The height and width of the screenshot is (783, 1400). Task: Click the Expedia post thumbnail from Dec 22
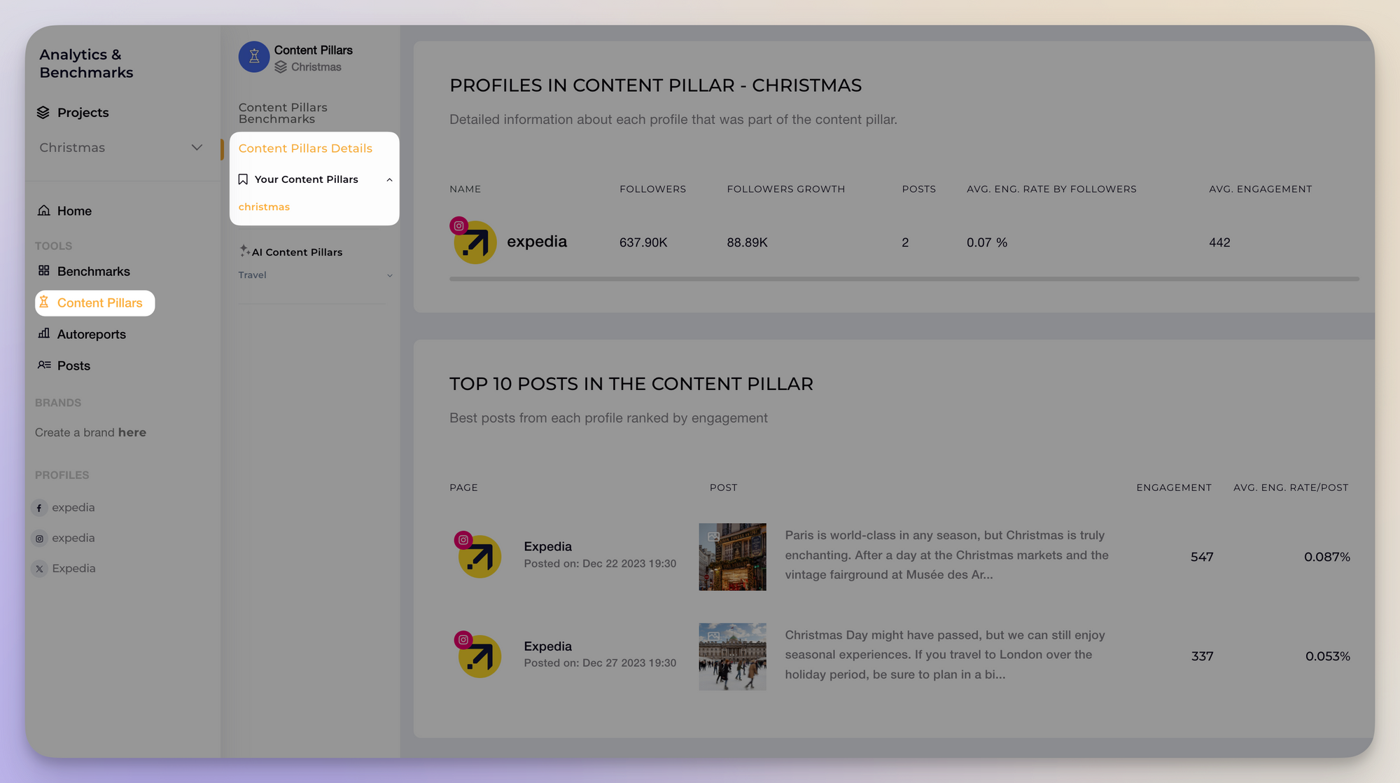[734, 556]
